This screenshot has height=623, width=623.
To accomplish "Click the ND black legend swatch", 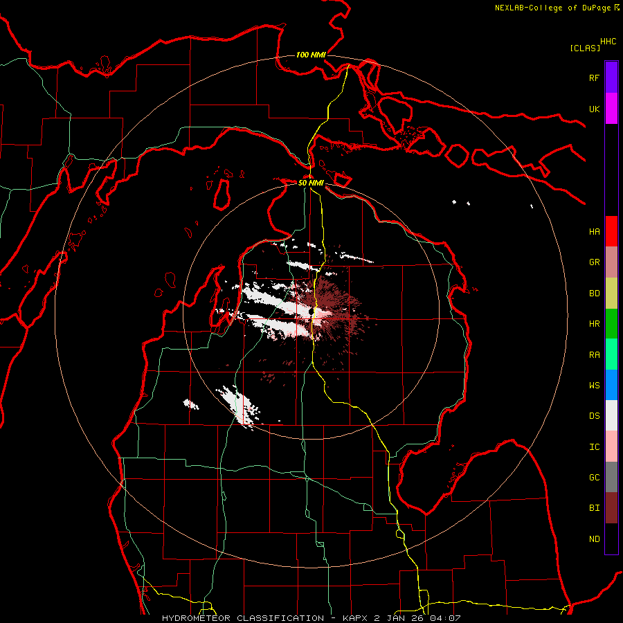I will [611, 539].
